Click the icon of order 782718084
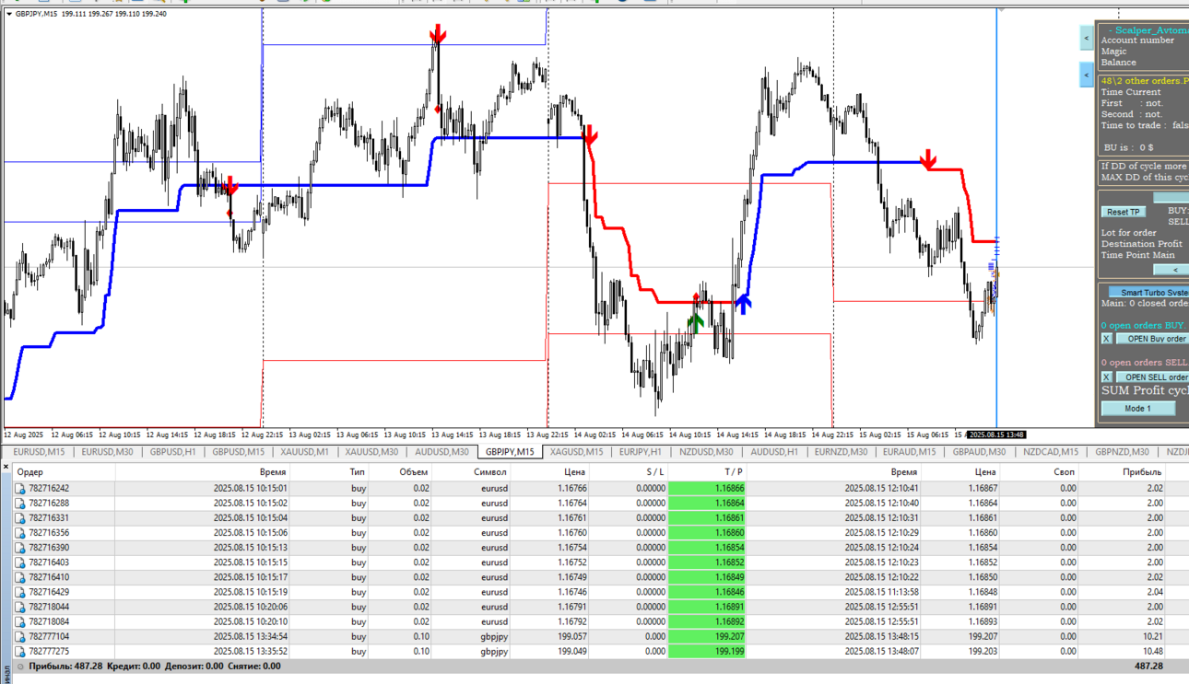The width and height of the screenshot is (1189, 684). point(20,621)
